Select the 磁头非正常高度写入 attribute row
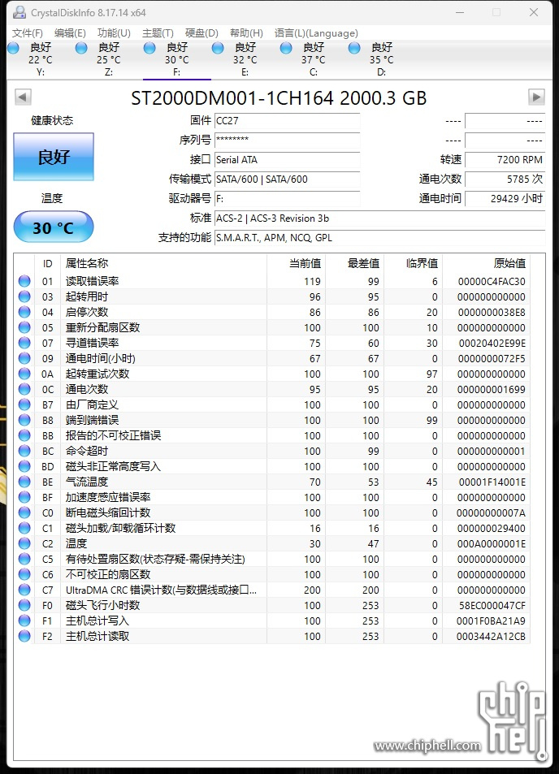The width and height of the screenshot is (559, 774). [272, 466]
